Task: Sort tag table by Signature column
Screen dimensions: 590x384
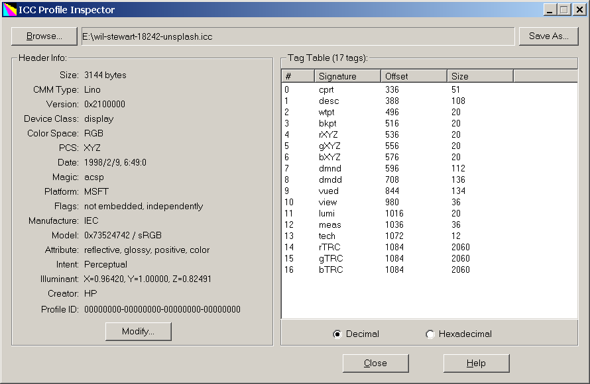Action: pyautogui.click(x=347, y=76)
